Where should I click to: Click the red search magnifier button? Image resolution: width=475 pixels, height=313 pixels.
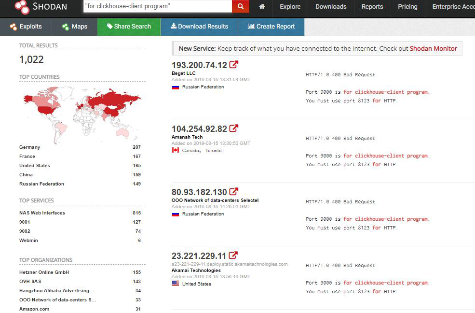pyautogui.click(x=241, y=6)
